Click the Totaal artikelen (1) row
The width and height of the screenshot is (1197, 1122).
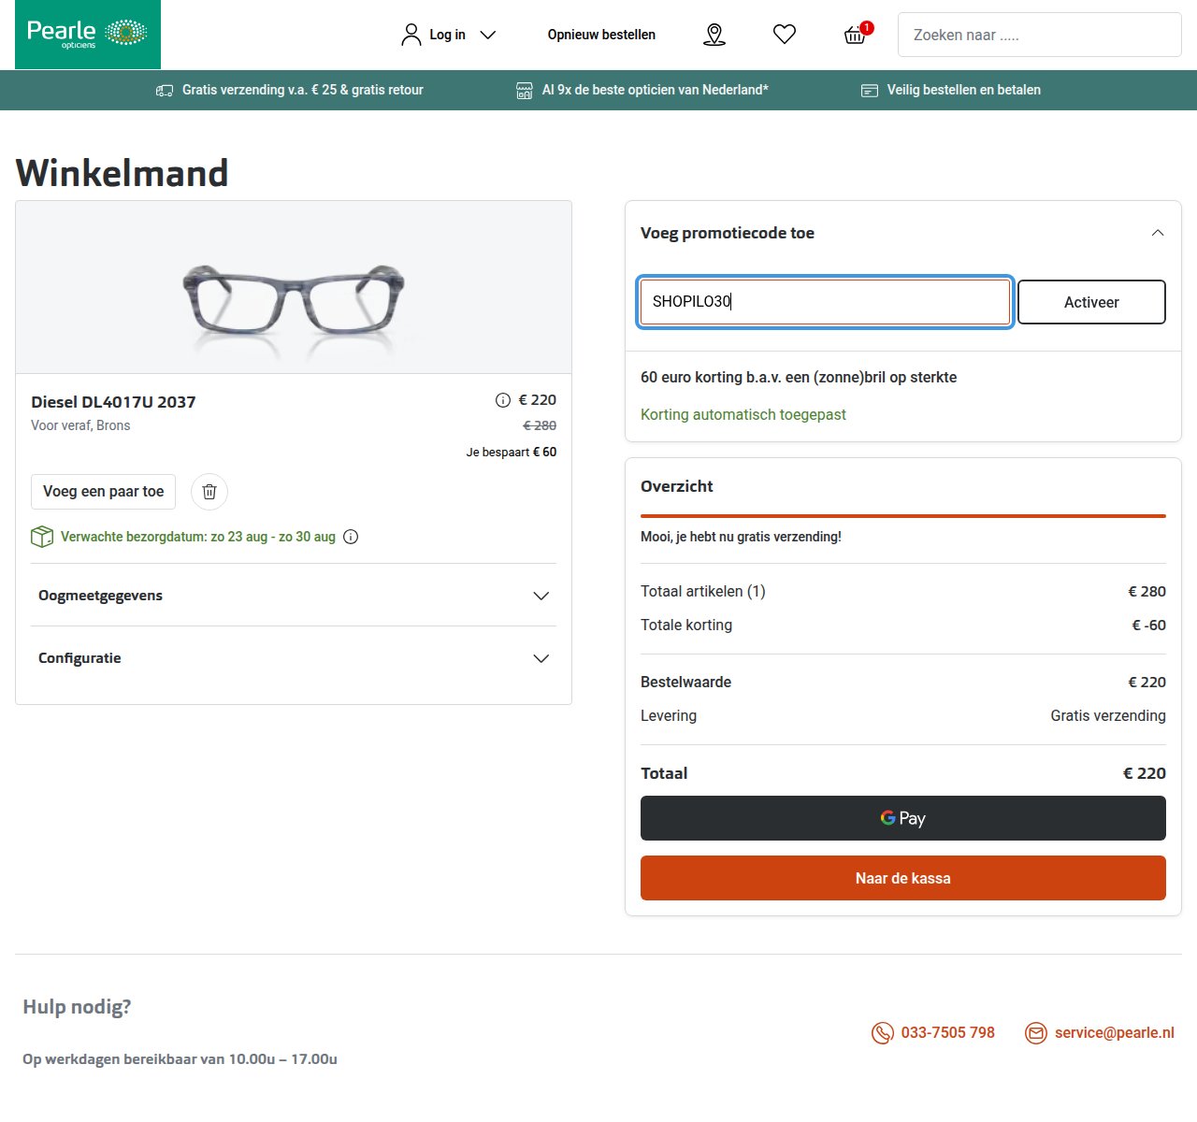[x=903, y=592]
